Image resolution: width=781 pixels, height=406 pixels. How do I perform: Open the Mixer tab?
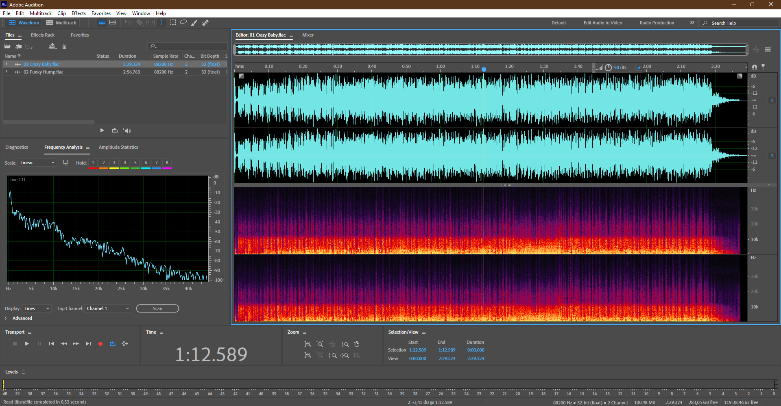308,35
